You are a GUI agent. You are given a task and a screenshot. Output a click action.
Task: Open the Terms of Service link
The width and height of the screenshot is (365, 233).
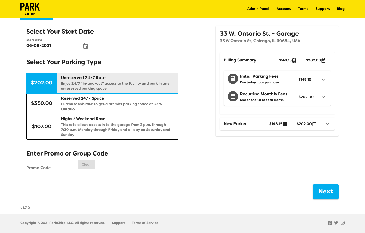tap(145, 223)
